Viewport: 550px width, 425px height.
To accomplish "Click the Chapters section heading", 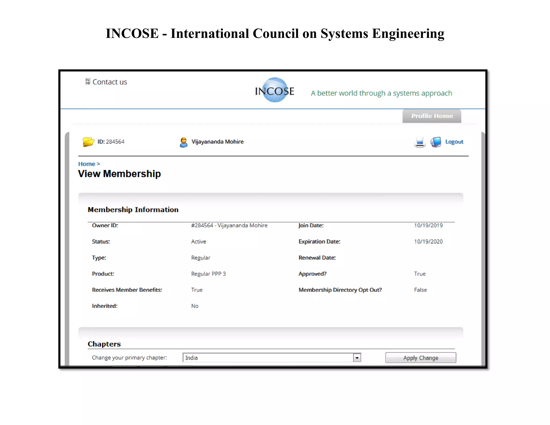I will coord(104,344).
